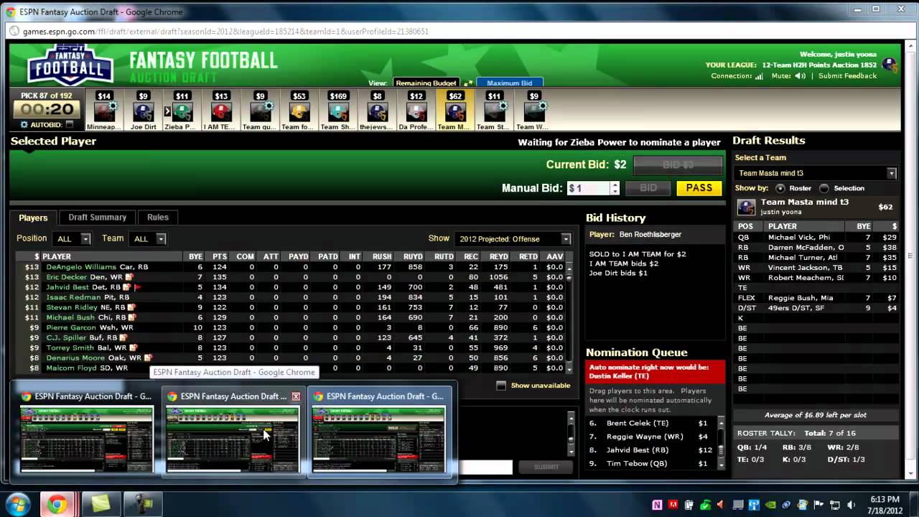The height and width of the screenshot is (517, 919).
Task: Click the Fantasy Football logo
Action: pos(70,65)
